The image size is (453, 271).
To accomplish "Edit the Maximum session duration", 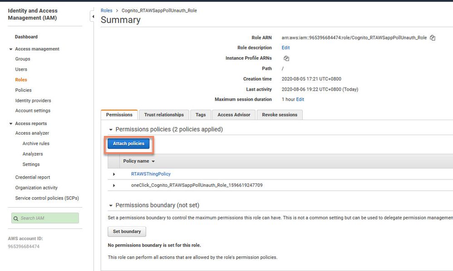I will click(x=300, y=99).
